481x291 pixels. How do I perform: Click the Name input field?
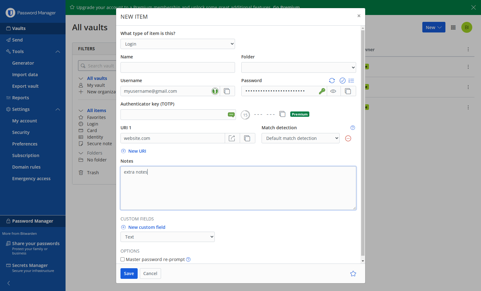[x=178, y=67]
